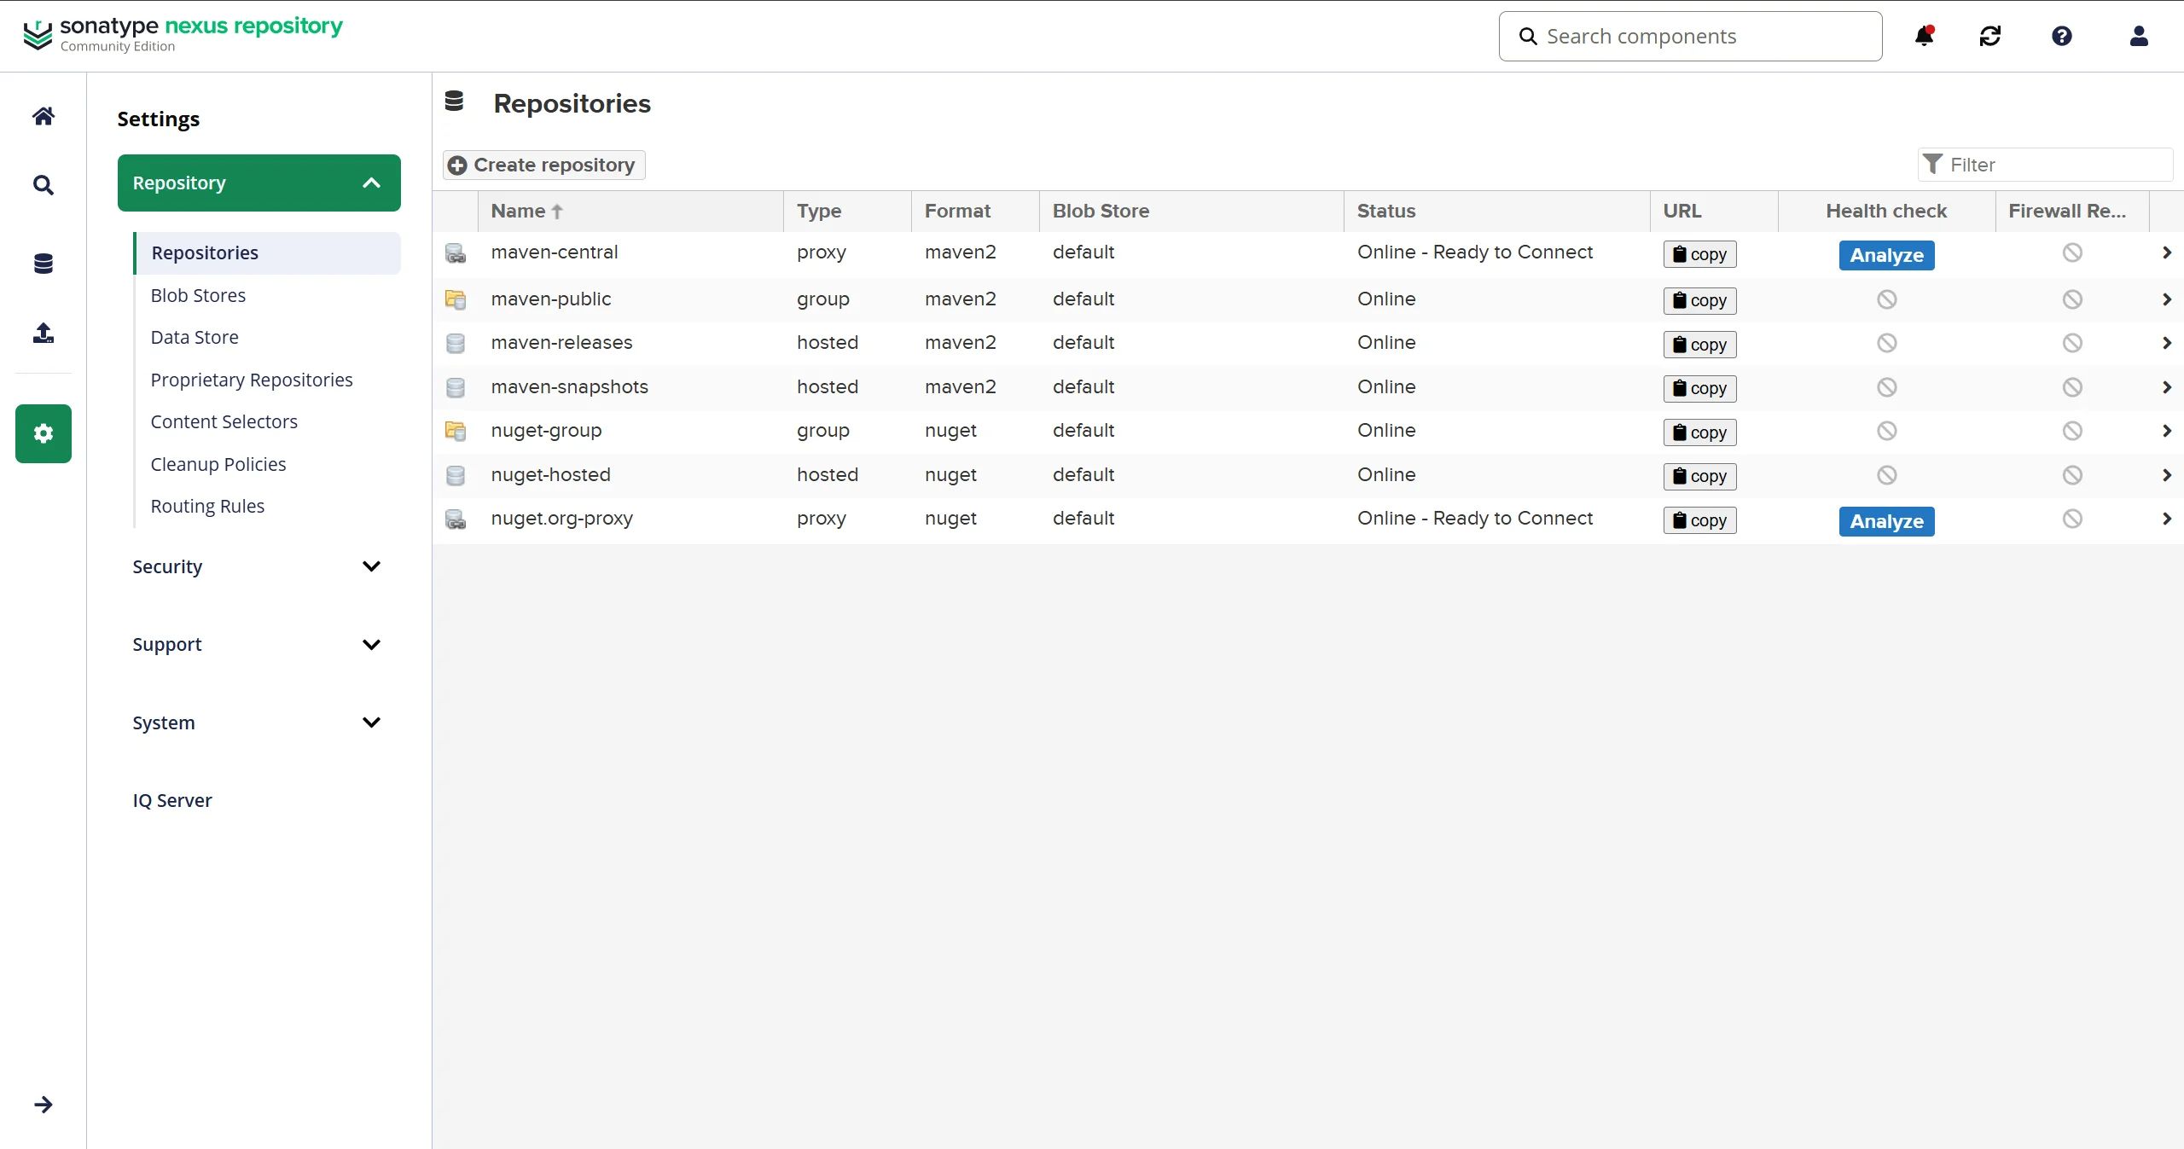
Task: Copy the URL of maven-central
Action: pyautogui.click(x=1699, y=254)
